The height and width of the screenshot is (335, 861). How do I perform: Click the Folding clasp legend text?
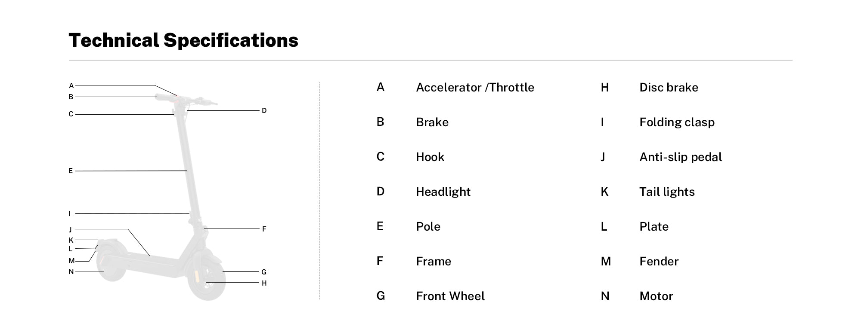click(x=677, y=122)
